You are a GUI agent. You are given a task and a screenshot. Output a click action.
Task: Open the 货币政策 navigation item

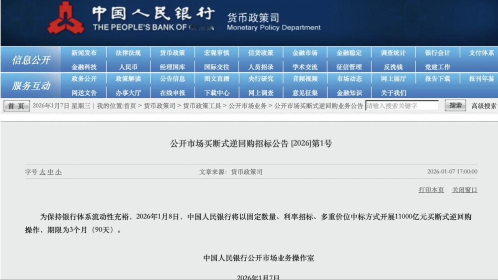coord(172,52)
